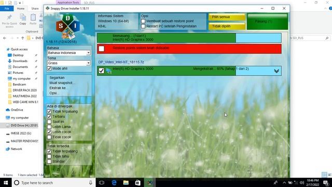The image size is (332, 187).
Task: Click the Intel HD Graphics 3000 device icon
Action: tap(108, 71)
